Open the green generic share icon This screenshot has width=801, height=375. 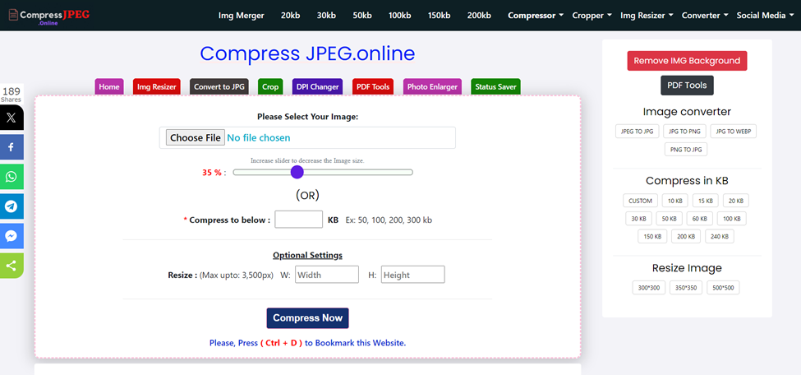(12, 266)
